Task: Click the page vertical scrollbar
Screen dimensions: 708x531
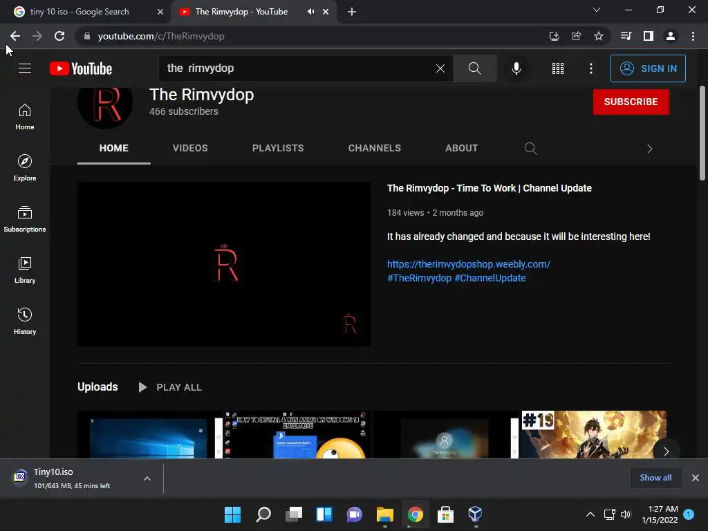Action: click(x=702, y=133)
